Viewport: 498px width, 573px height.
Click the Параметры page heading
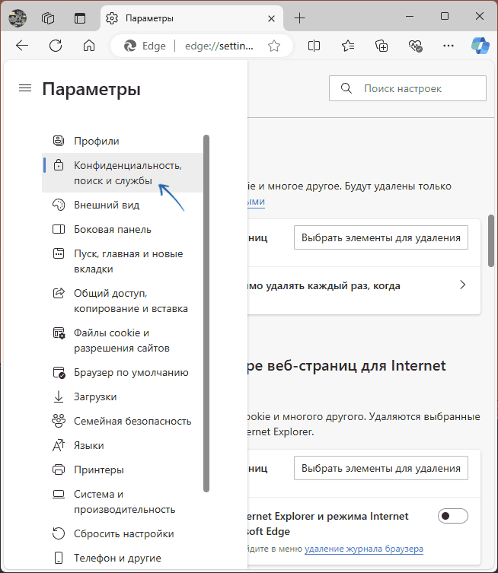pyautogui.click(x=91, y=90)
